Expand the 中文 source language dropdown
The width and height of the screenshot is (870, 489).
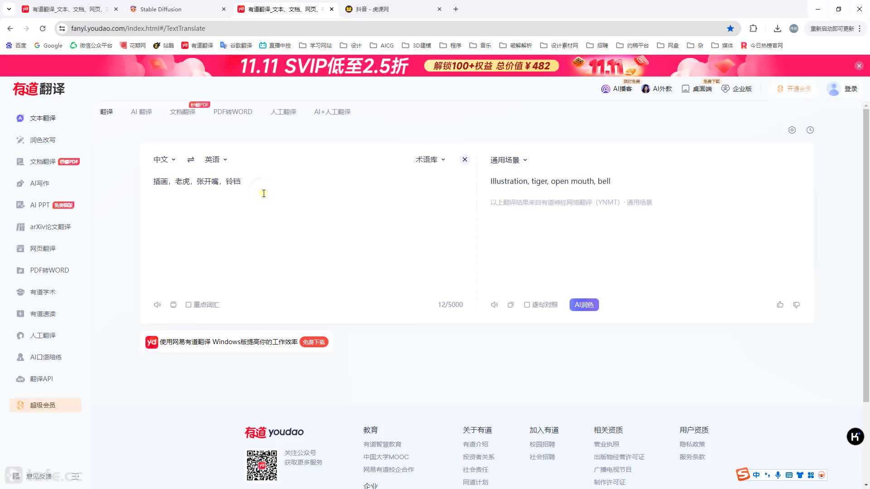click(164, 159)
